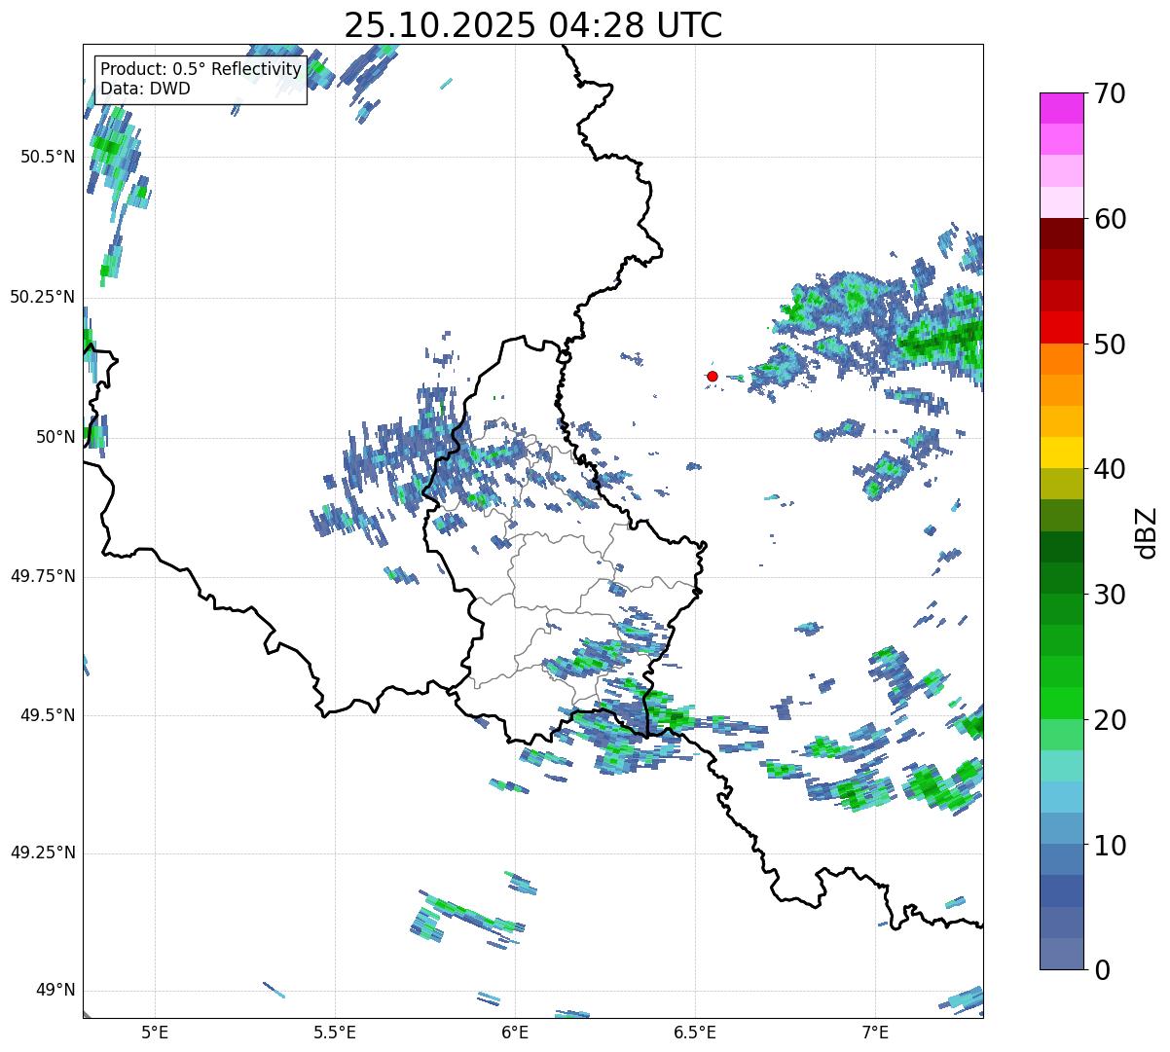This screenshot has height=1052, width=1170.
Task: Click the 'Product: 0.5° Reflectivity' label
Action: [x=201, y=70]
